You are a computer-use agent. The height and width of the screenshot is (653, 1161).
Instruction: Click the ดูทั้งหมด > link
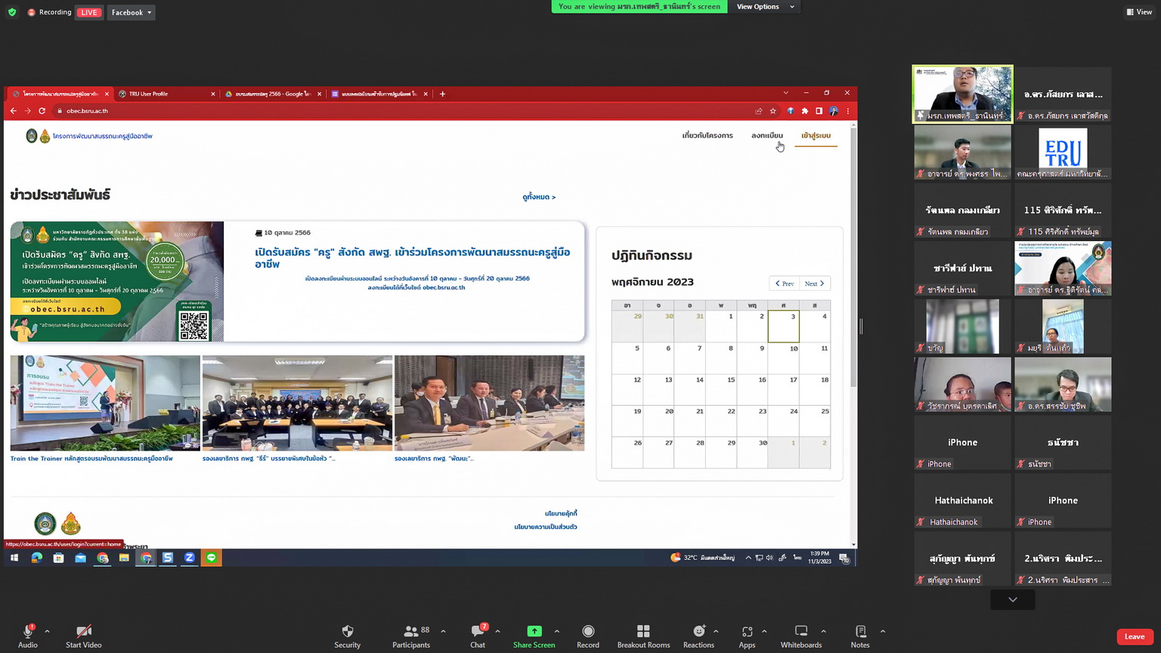539,197
